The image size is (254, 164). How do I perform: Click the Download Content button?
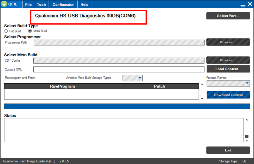(228, 95)
